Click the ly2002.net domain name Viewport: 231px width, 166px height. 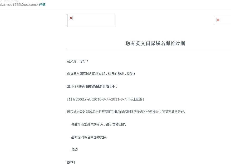click(82, 99)
